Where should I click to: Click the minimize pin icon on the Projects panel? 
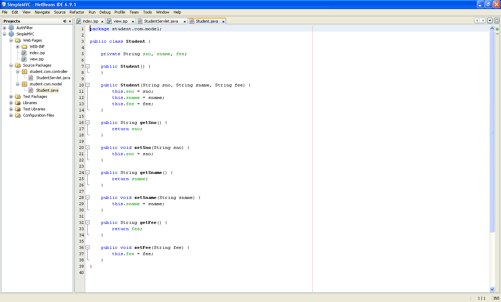pyautogui.click(x=64, y=21)
